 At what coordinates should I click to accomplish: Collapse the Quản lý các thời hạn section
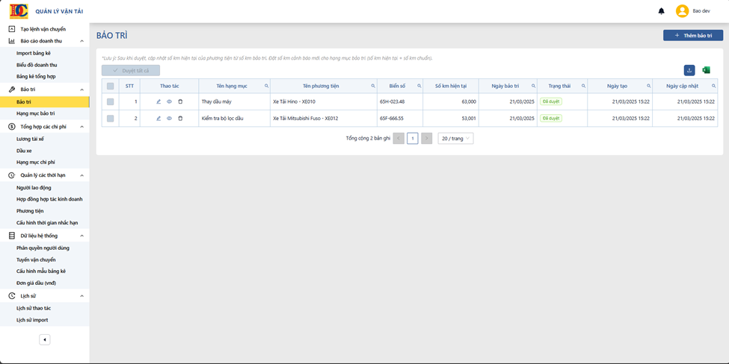(x=81, y=175)
